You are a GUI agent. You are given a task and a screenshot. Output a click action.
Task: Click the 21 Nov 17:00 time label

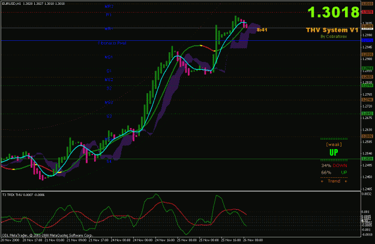click(98, 240)
